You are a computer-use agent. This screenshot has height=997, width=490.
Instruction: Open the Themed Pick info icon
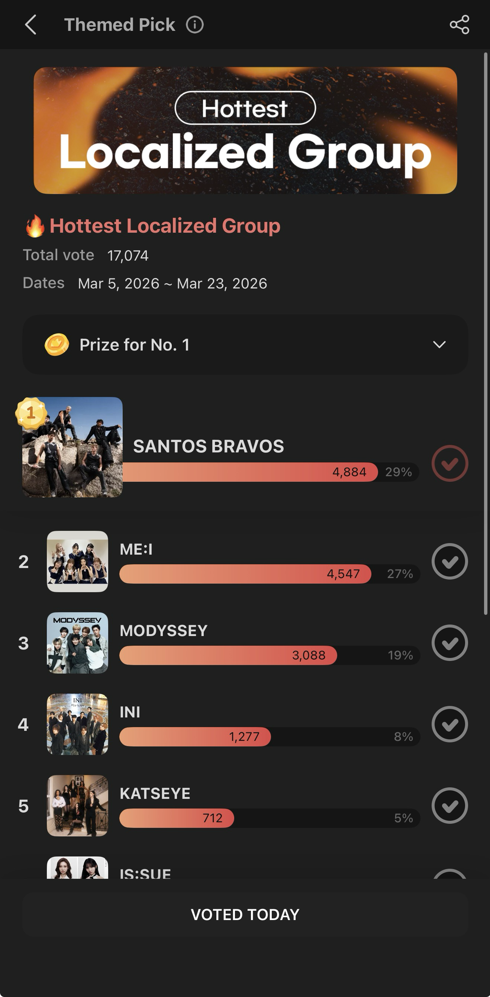pyautogui.click(x=195, y=25)
